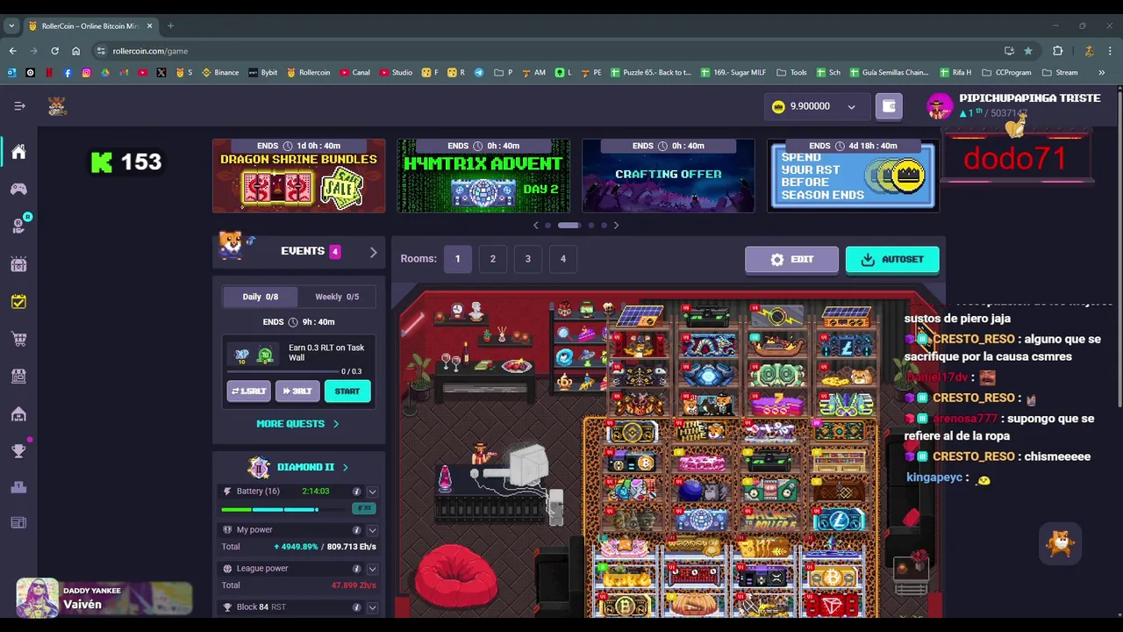1123x632 pixels.
Task: Open a new browser tab
Action: coord(170,25)
